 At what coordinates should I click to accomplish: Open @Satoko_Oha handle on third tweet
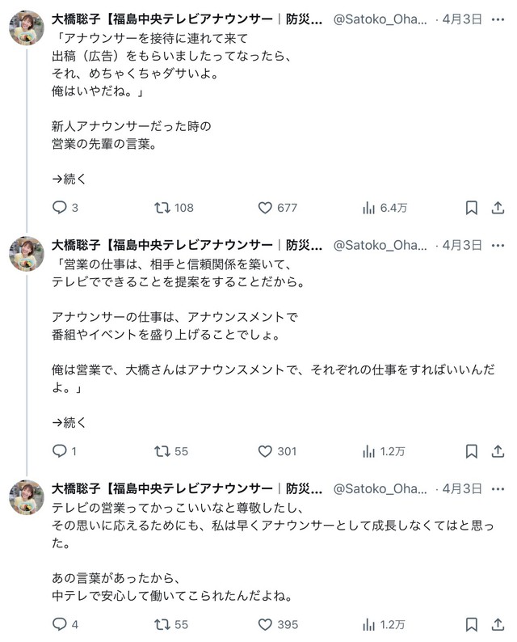(383, 488)
